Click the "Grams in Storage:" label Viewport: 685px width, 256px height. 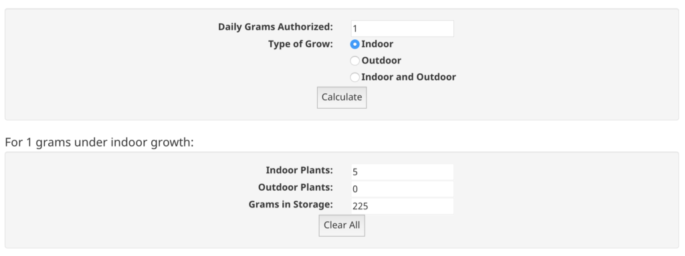click(x=291, y=204)
